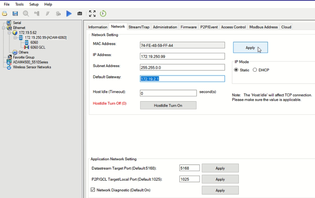Click the Open file folder icon
Screen dimensions: 315x198
(5, 13)
